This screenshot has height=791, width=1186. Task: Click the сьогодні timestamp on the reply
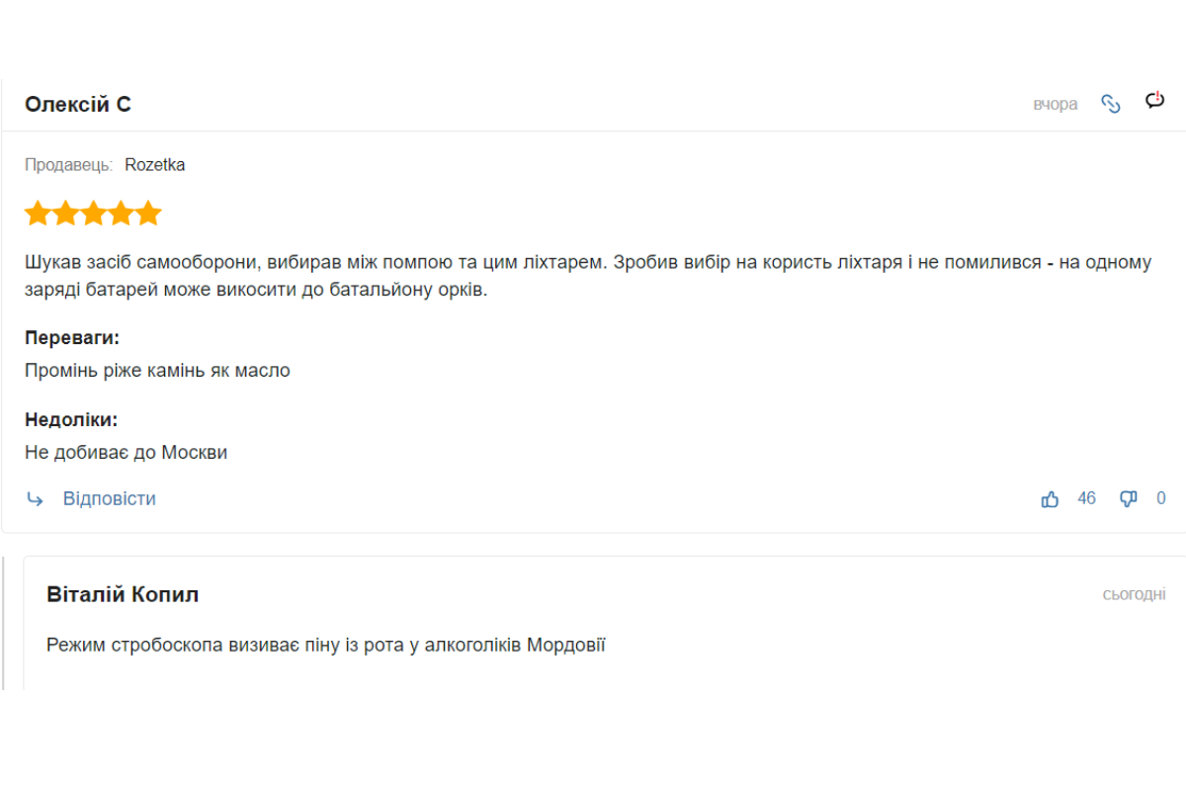[1135, 594]
